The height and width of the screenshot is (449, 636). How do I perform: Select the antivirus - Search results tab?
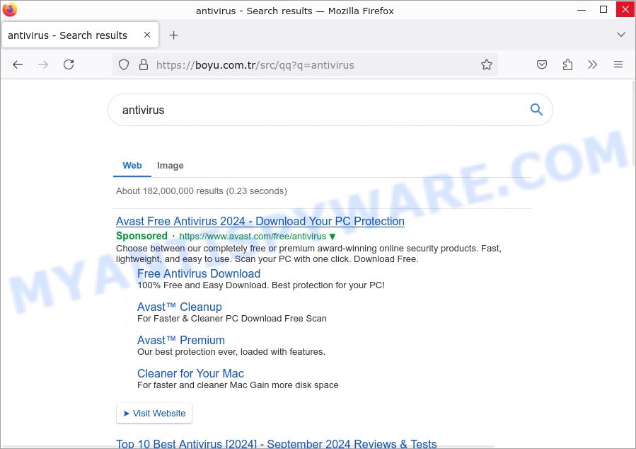click(x=80, y=35)
